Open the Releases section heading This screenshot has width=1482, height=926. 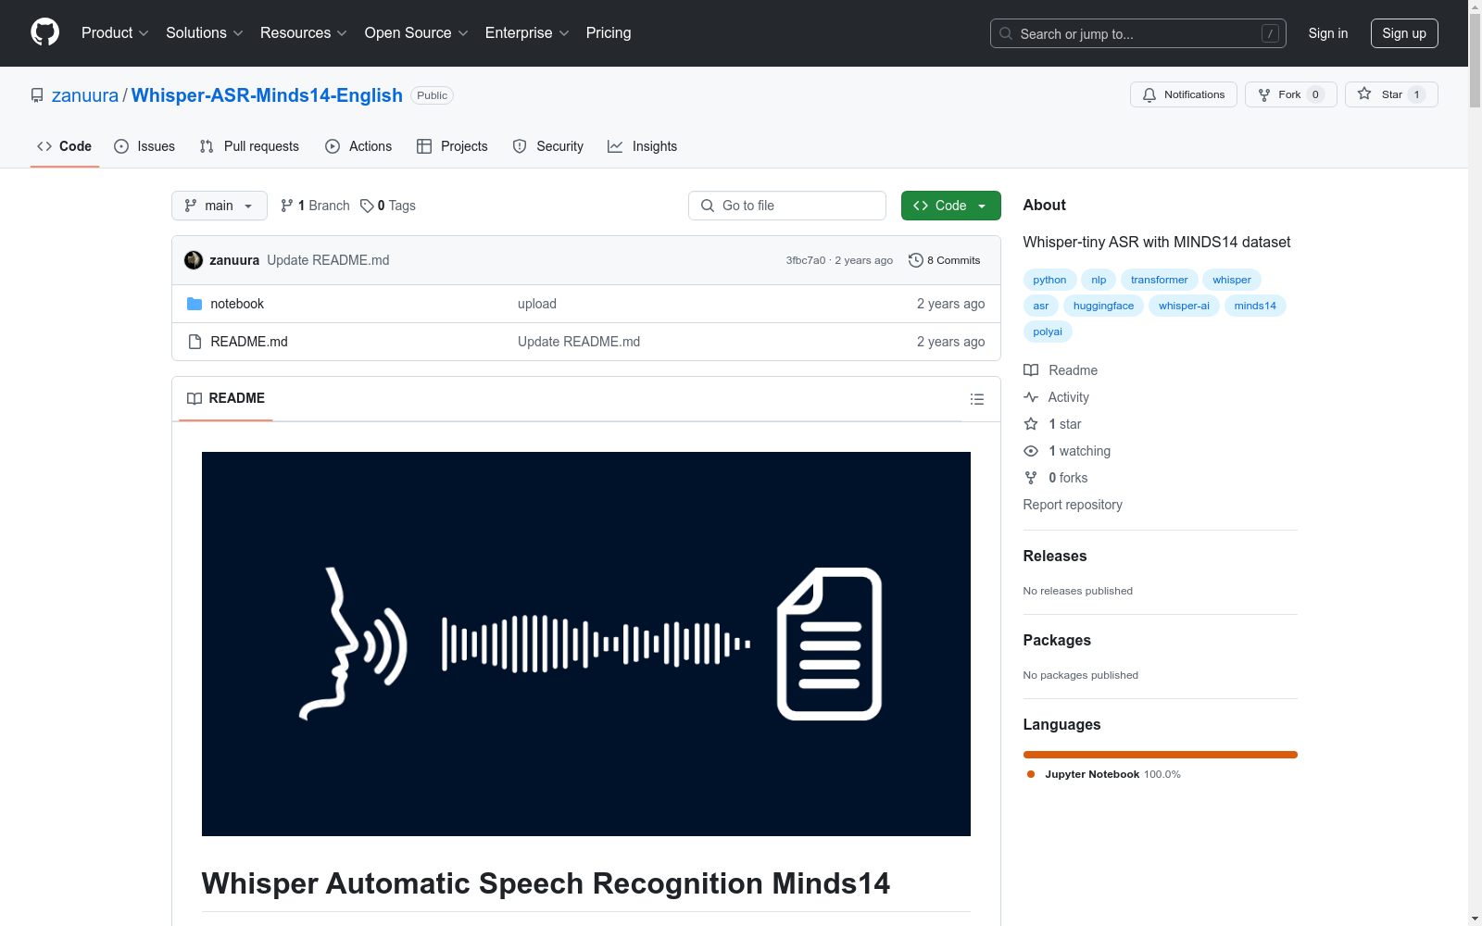(1055, 557)
